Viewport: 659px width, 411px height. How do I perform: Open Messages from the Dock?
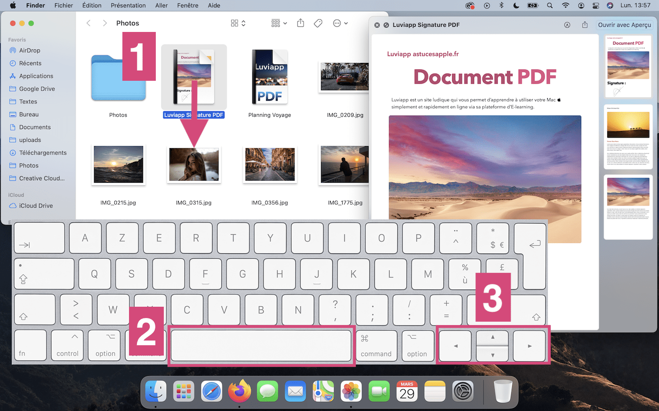tap(267, 391)
